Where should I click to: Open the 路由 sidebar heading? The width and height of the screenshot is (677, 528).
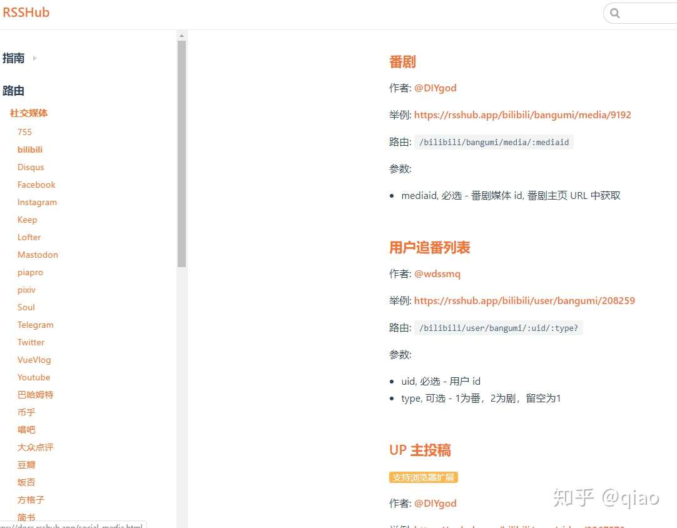[x=13, y=91]
